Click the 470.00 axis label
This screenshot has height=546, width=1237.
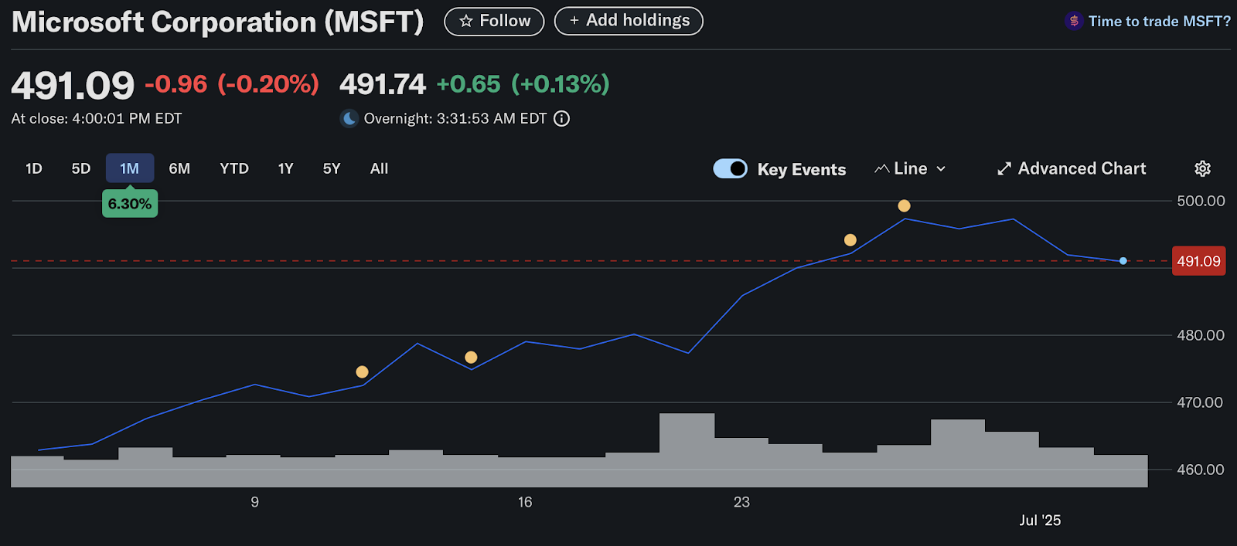pyautogui.click(x=1201, y=402)
